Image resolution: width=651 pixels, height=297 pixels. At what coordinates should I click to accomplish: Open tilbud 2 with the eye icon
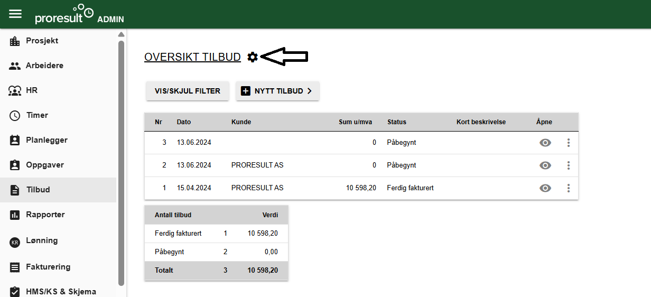(x=545, y=165)
